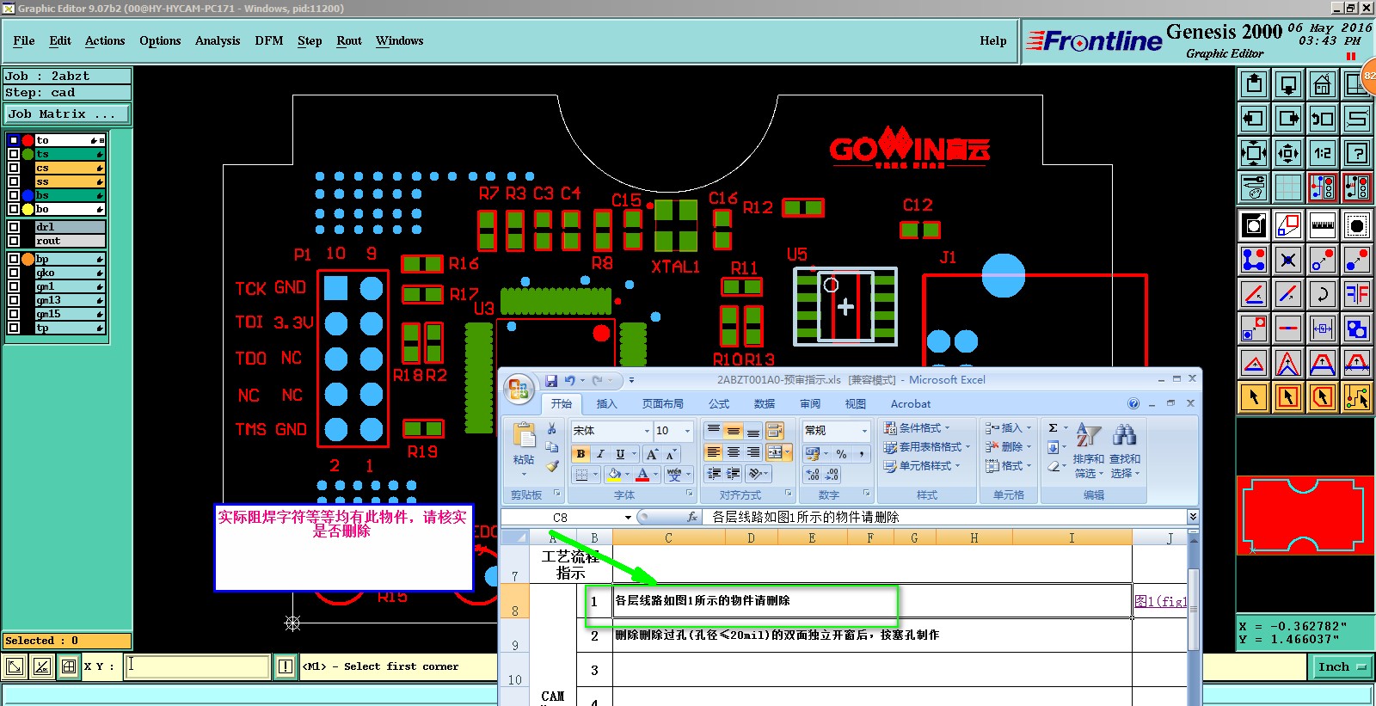Click Excel Format Painter brush icon
The height and width of the screenshot is (706, 1376).
552,465
